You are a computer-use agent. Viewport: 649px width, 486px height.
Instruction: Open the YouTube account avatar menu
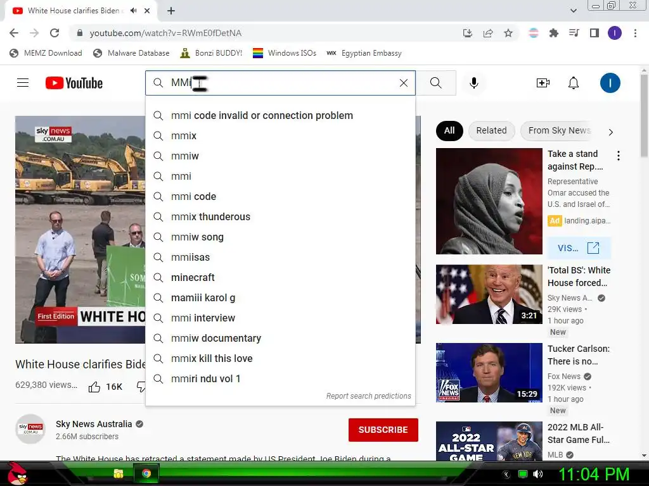click(x=610, y=83)
